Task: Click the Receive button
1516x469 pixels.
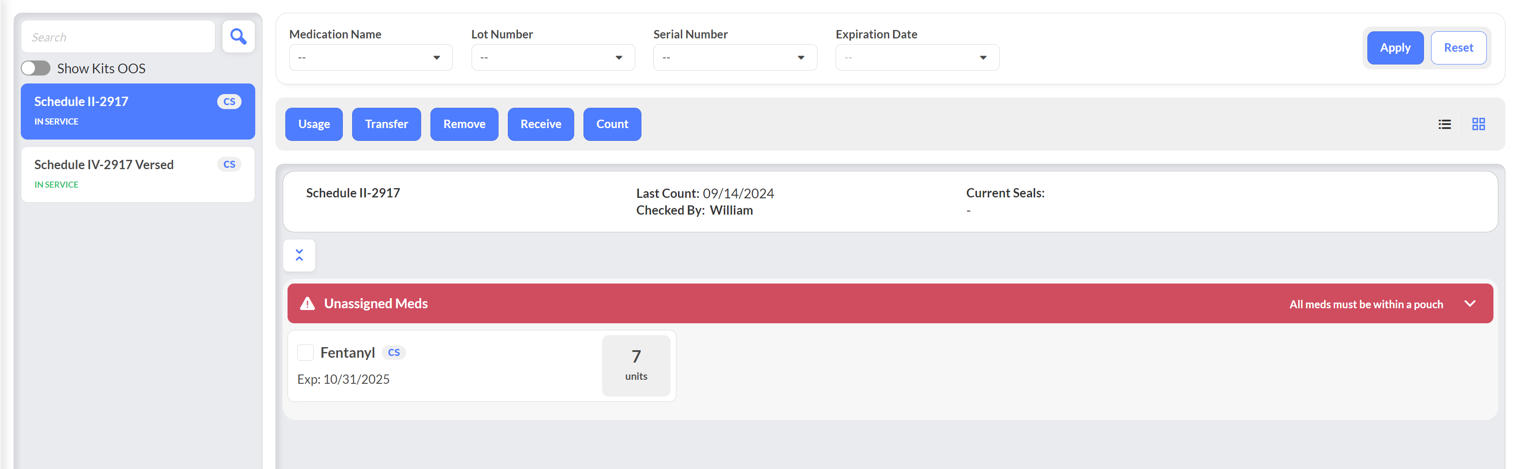Action: 540,124
